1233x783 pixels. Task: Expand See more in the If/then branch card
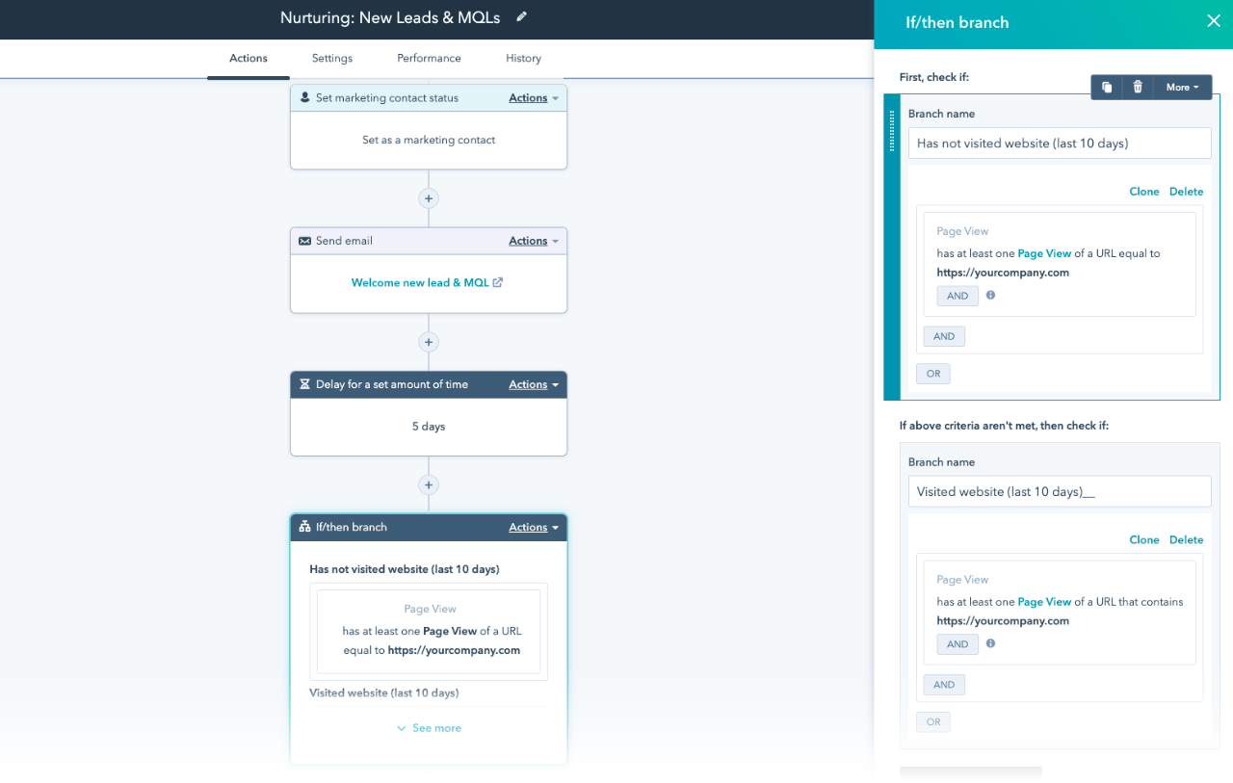coord(429,727)
